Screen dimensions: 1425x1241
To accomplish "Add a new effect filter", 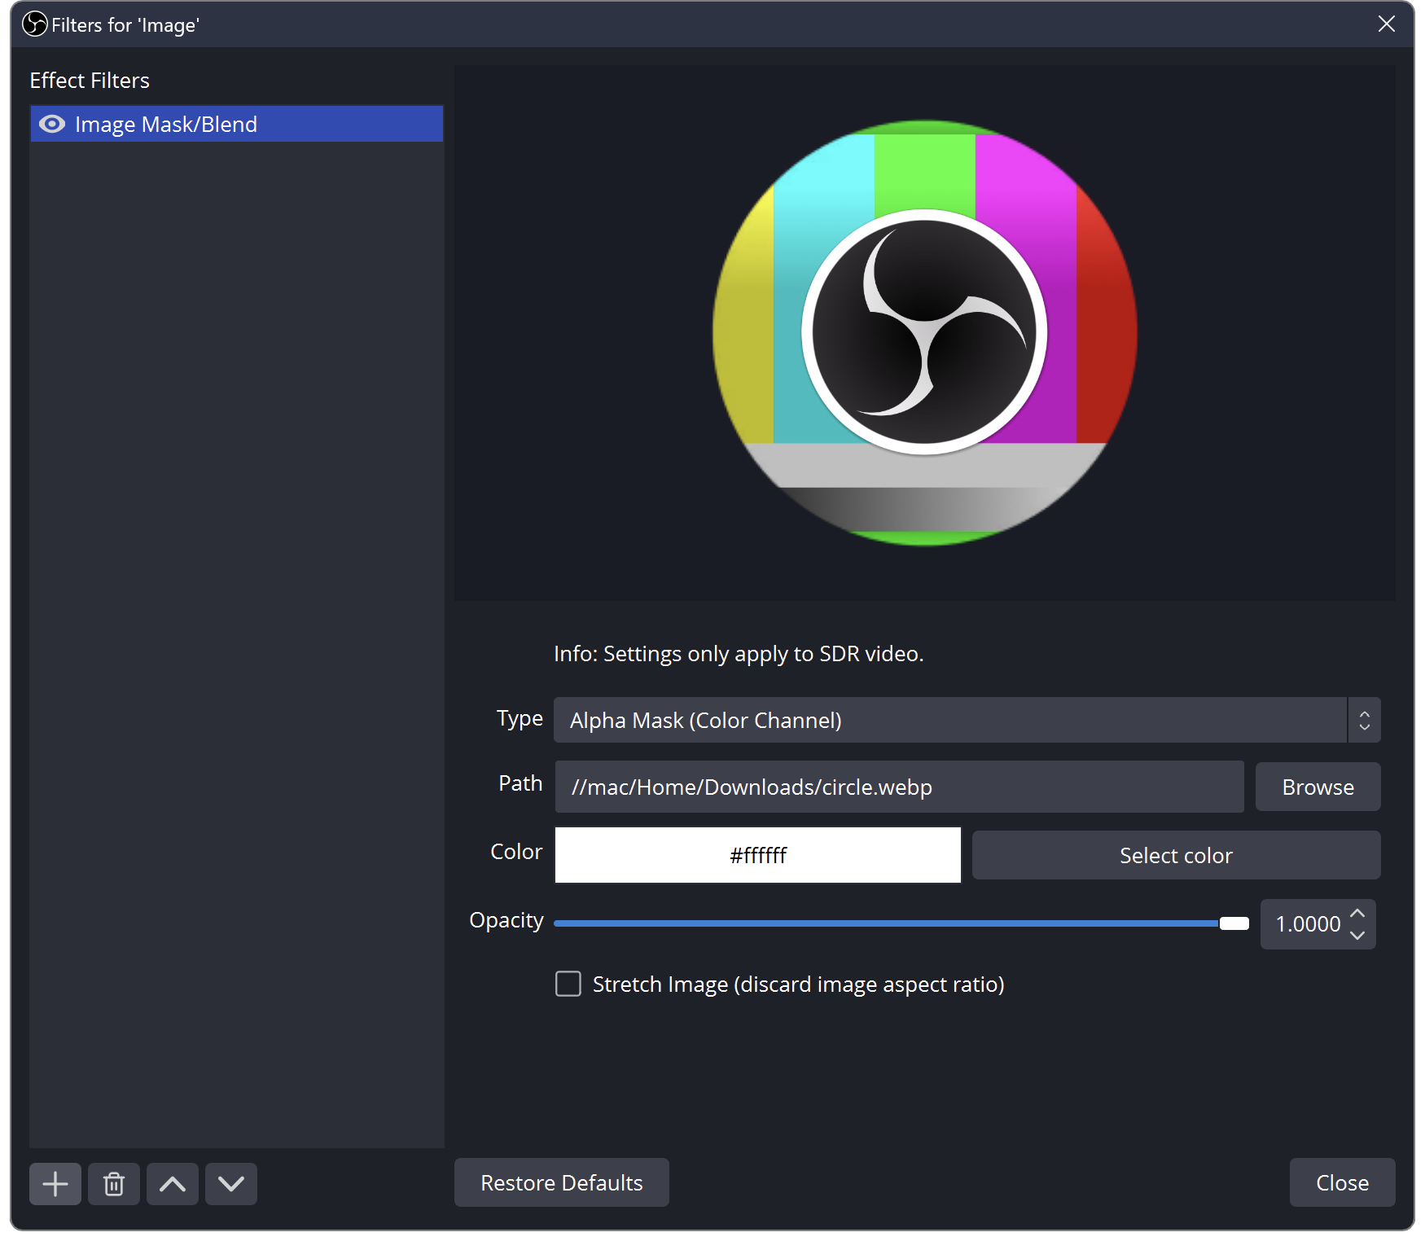I will click(55, 1183).
